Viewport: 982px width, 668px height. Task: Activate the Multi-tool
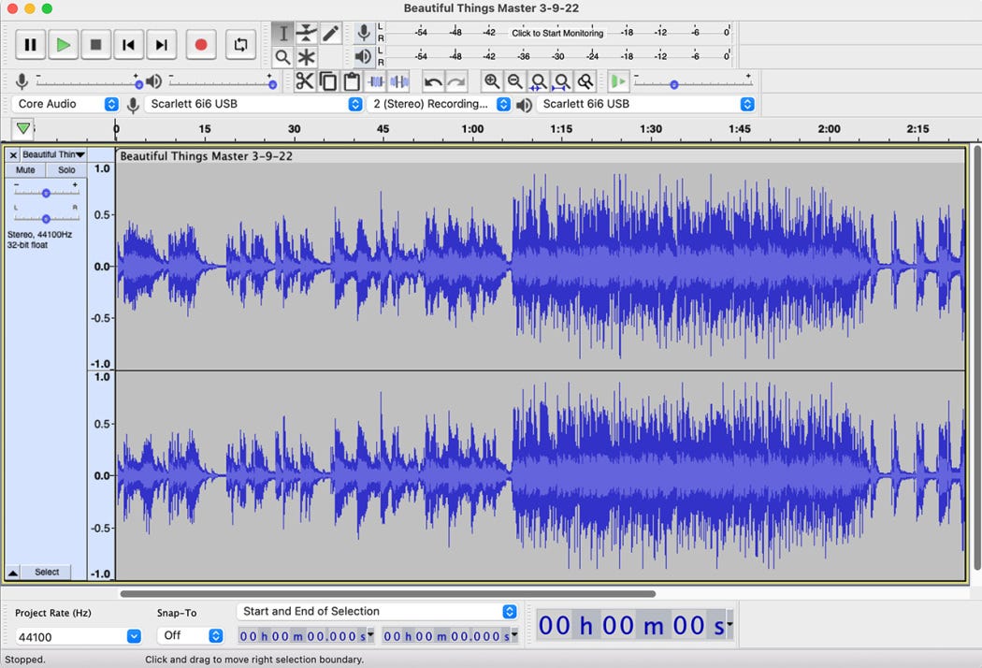tap(307, 57)
